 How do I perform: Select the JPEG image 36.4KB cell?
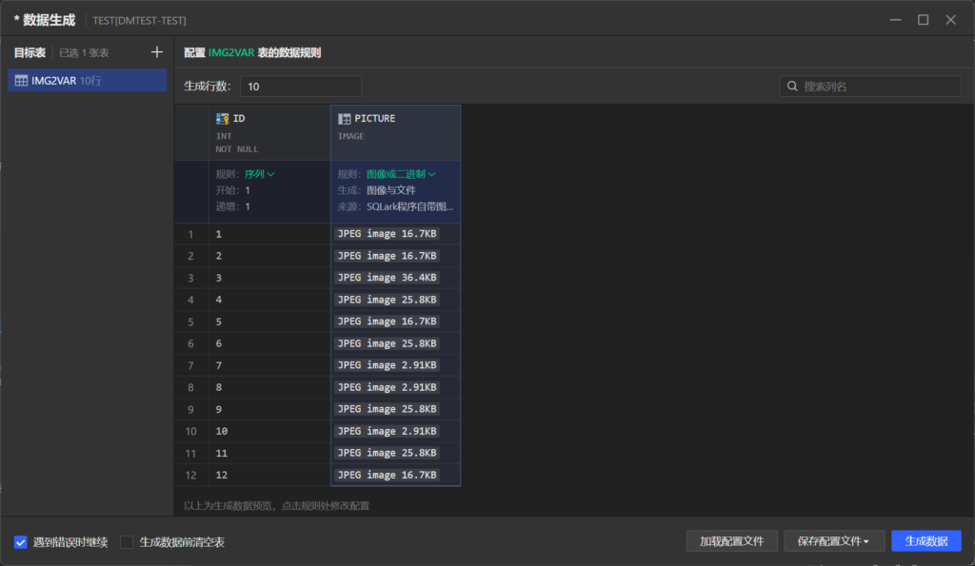click(388, 278)
